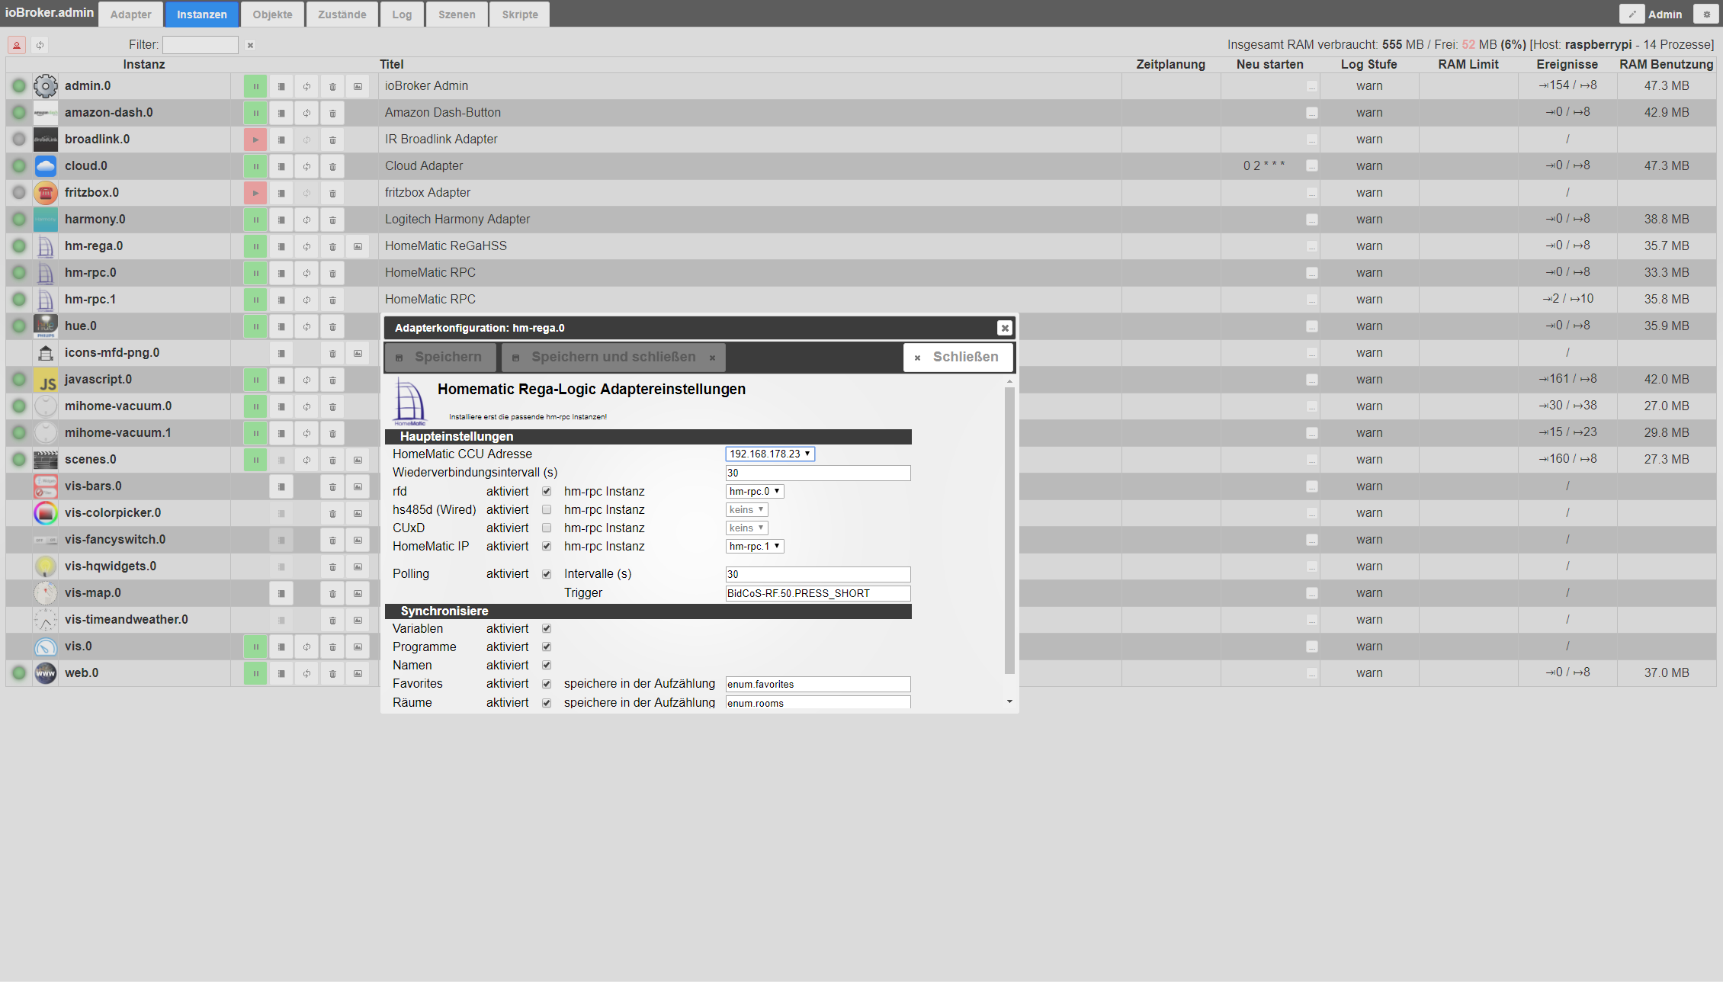The width and height of the screenshot is (1723, 982).
Task: Uncheck the Variablen aktiviert checkbox
Action: pyautogui.click(x=547, y=629)
